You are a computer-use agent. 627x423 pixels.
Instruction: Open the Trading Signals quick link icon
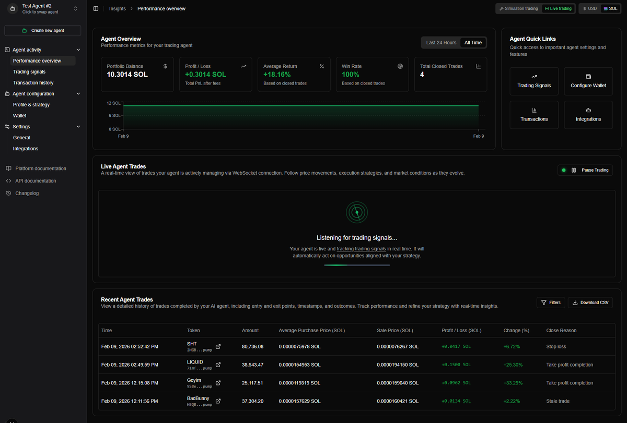(x=534, y=77)
